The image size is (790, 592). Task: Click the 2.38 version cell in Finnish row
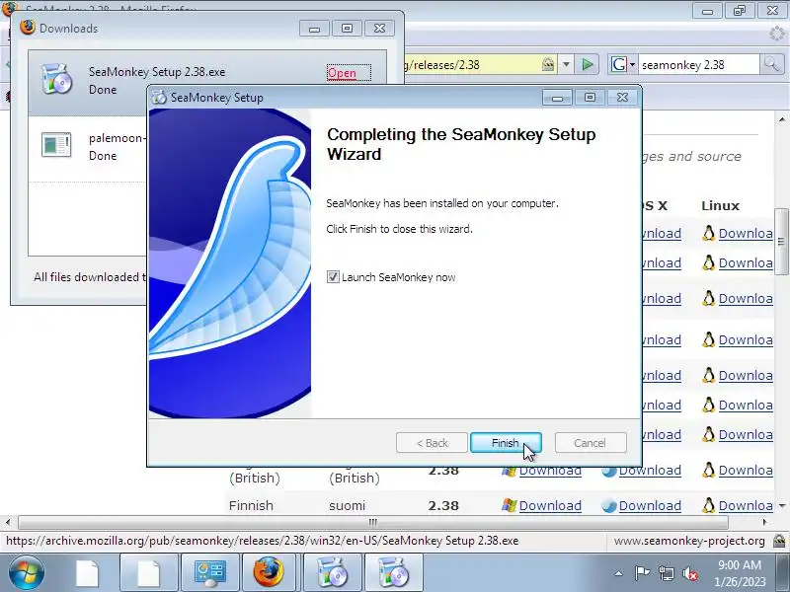(x=443, y=505)
